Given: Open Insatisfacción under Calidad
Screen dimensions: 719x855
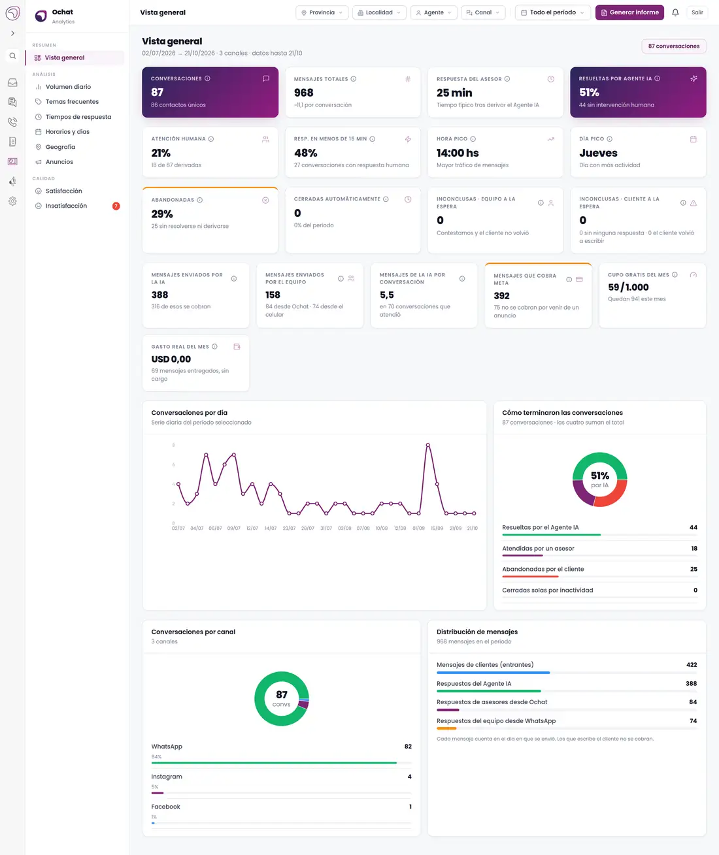Looking at the screenshot, I should pyautogui.click(x=75, y=206).
